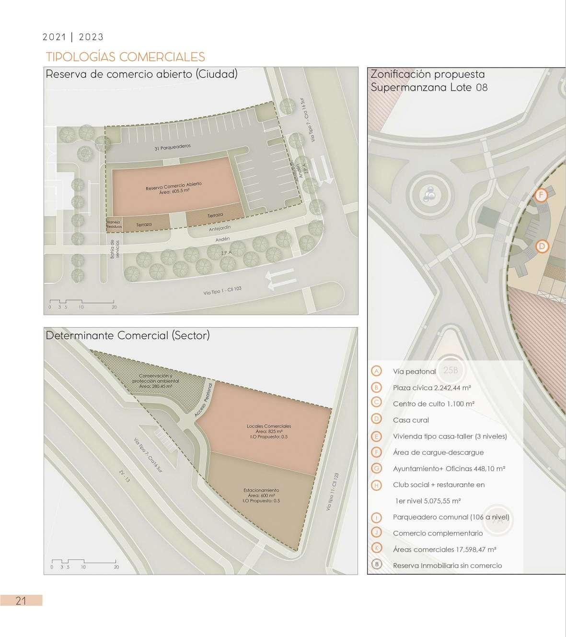Click legend entry 'Club social + restaurante en'
The image size is (566, 637).
pyautogui.click(x=439, y=484)
